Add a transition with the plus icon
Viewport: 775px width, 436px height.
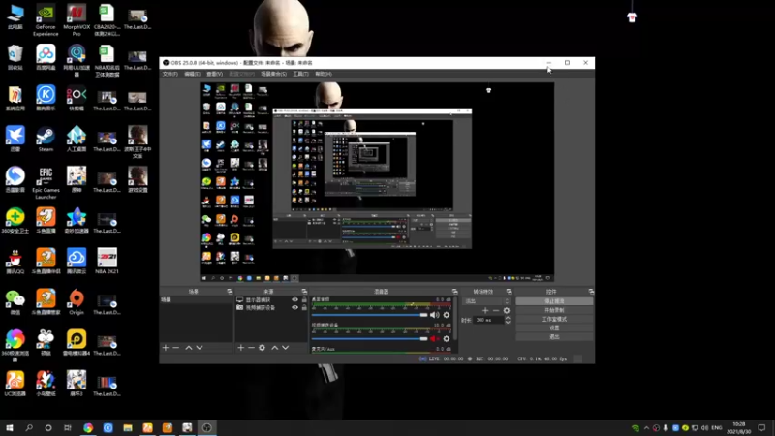pos(485,310)
